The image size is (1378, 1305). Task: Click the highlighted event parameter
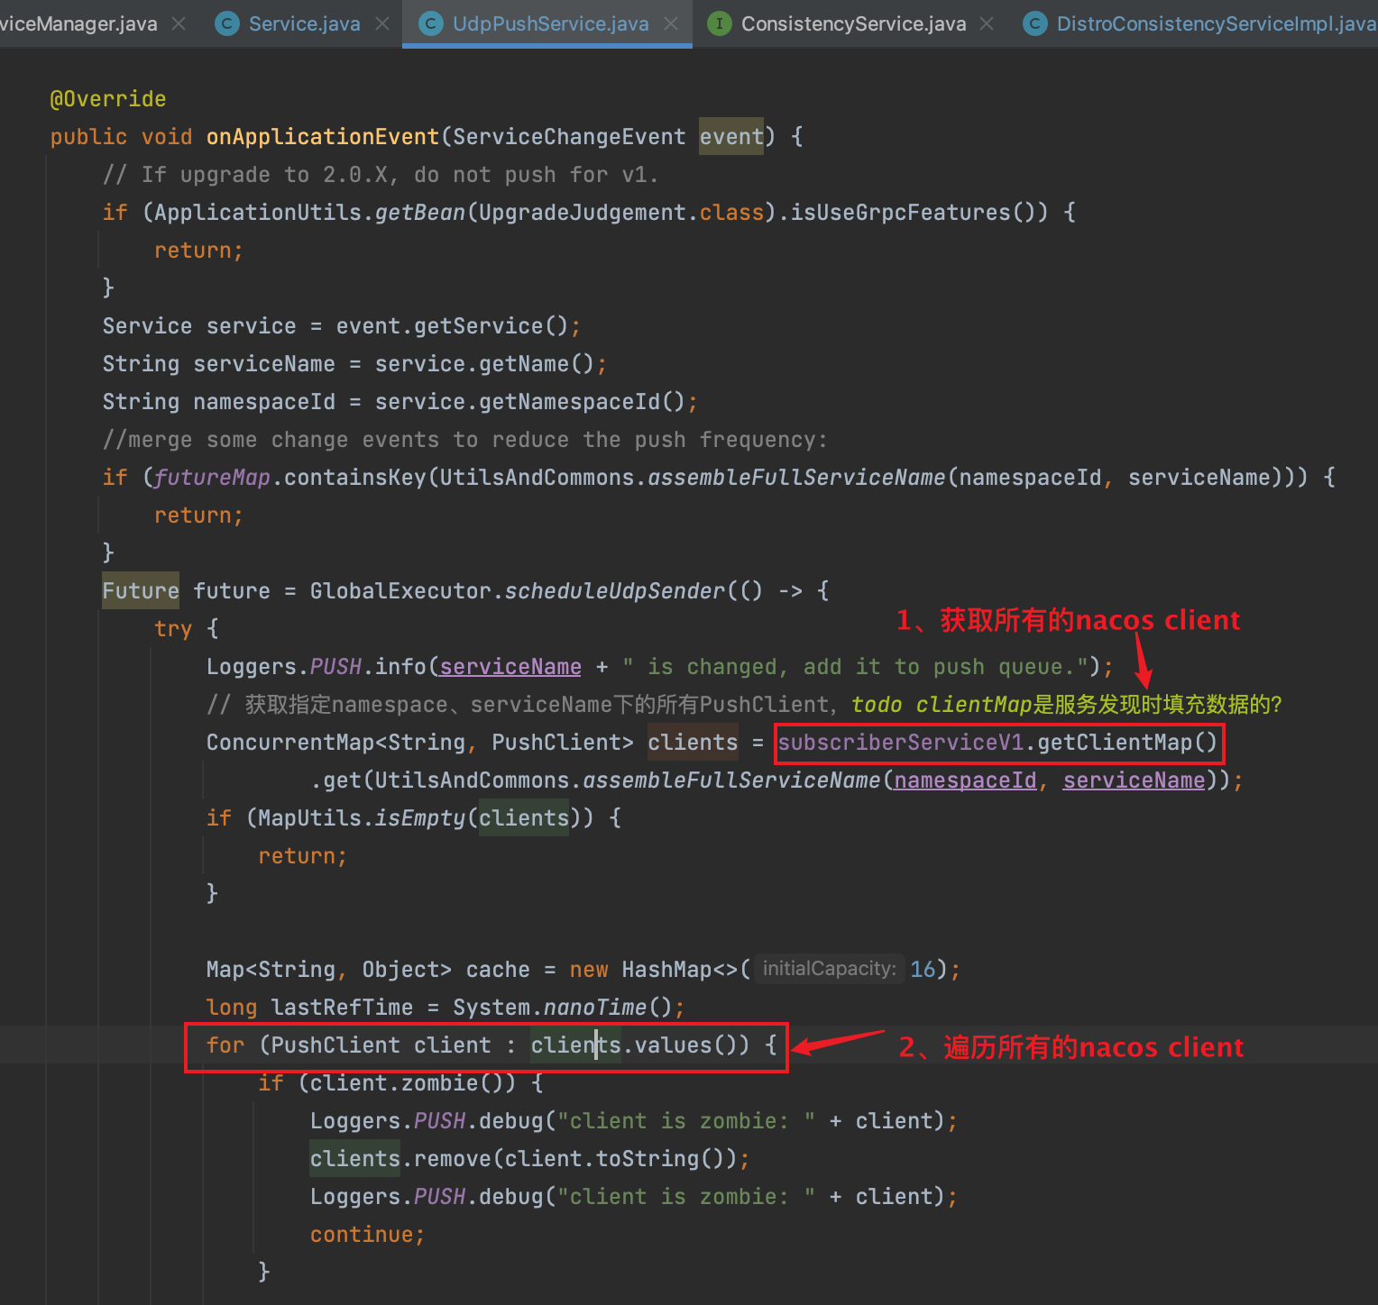[x=731, y=136]
